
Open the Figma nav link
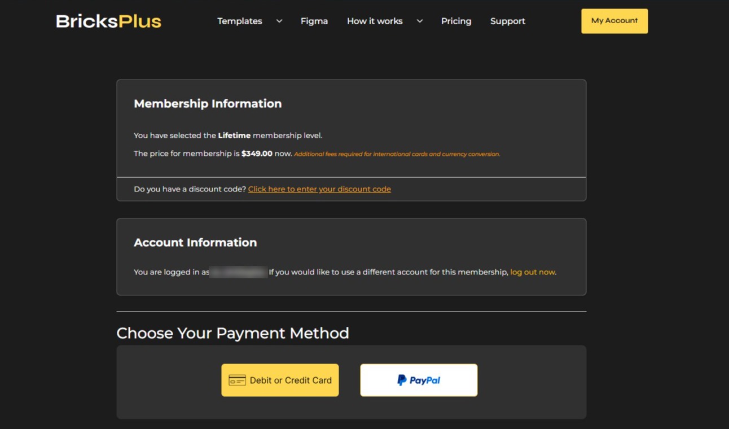tap(314, 21)
